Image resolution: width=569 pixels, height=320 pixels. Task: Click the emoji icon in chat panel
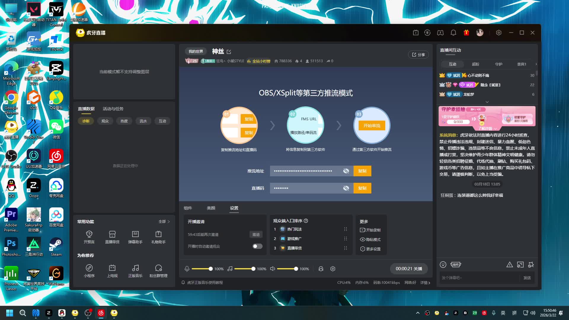pyautogui.click(x=443, y=265)
